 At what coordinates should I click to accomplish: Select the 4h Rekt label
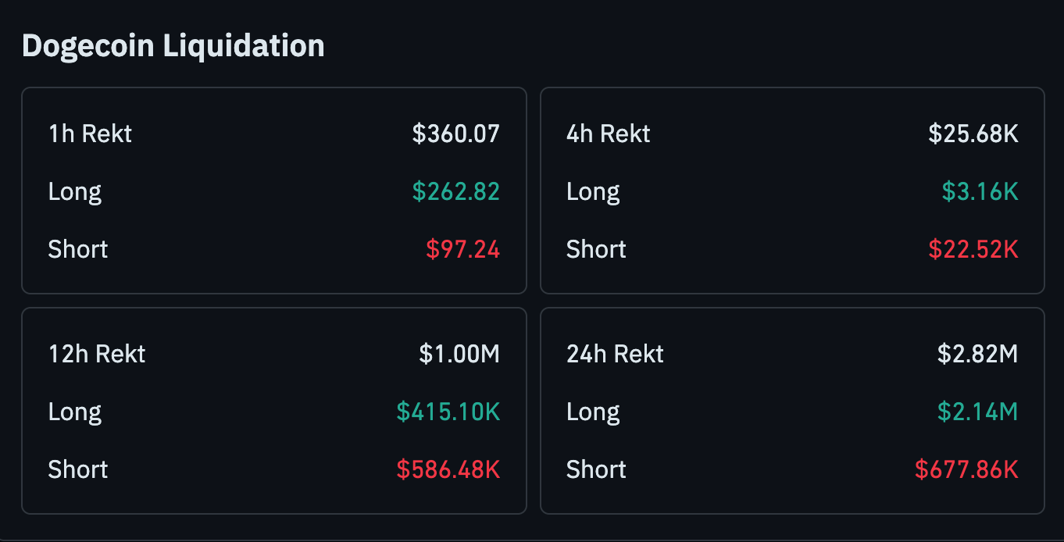pos(608,134)
